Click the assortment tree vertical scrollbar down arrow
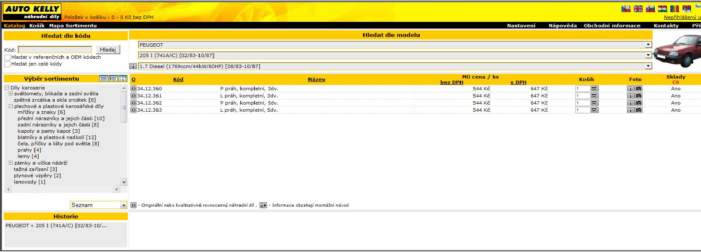Viewport: 701px width, 252px height. (124, 182)
